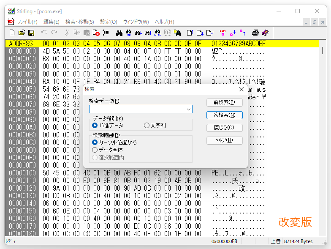Viewport: 331px width, 249px height.
Task: Click hex byte 4D at row 00000000
Action: point(46,51)
